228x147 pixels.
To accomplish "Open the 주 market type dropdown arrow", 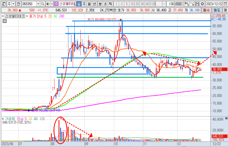I will pyautogui.click(x=13, y=4).
